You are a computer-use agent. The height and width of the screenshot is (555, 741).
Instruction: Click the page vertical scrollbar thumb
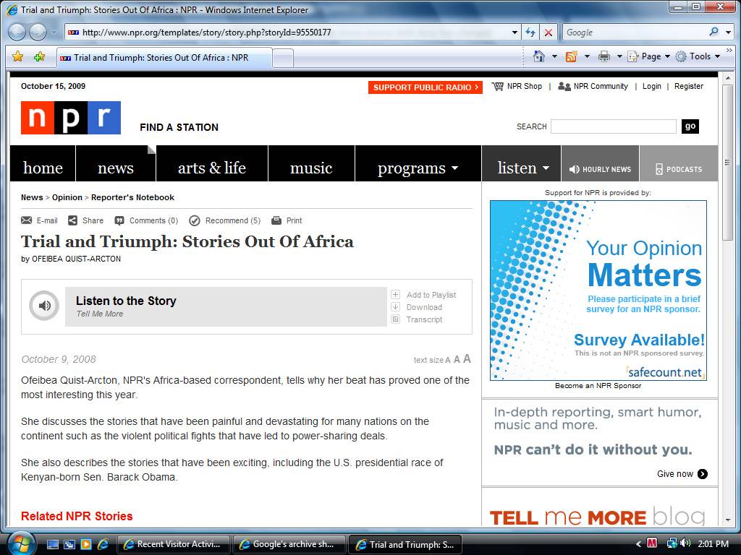727,163
